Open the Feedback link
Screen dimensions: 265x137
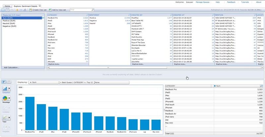[231, 2]
